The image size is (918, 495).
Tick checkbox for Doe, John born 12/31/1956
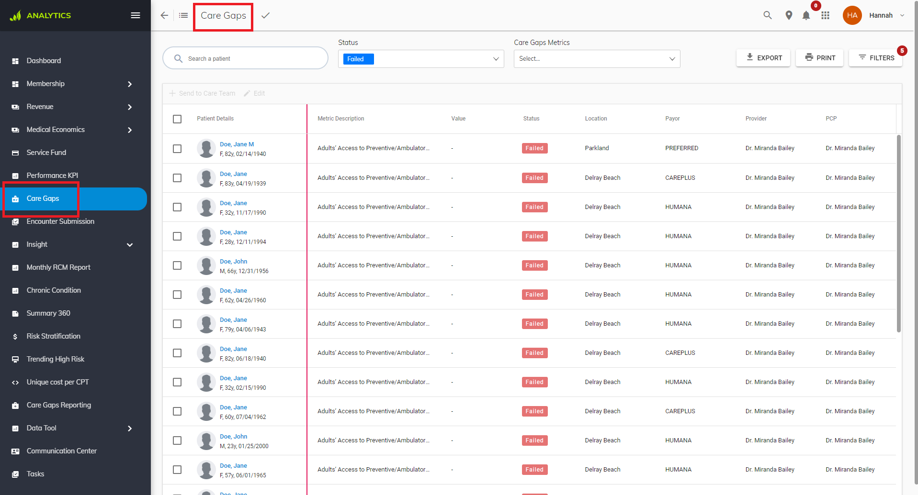pyautogui.click(x=177, y=265)
